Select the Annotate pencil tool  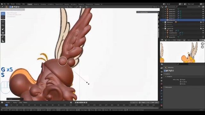click(3, 37)
